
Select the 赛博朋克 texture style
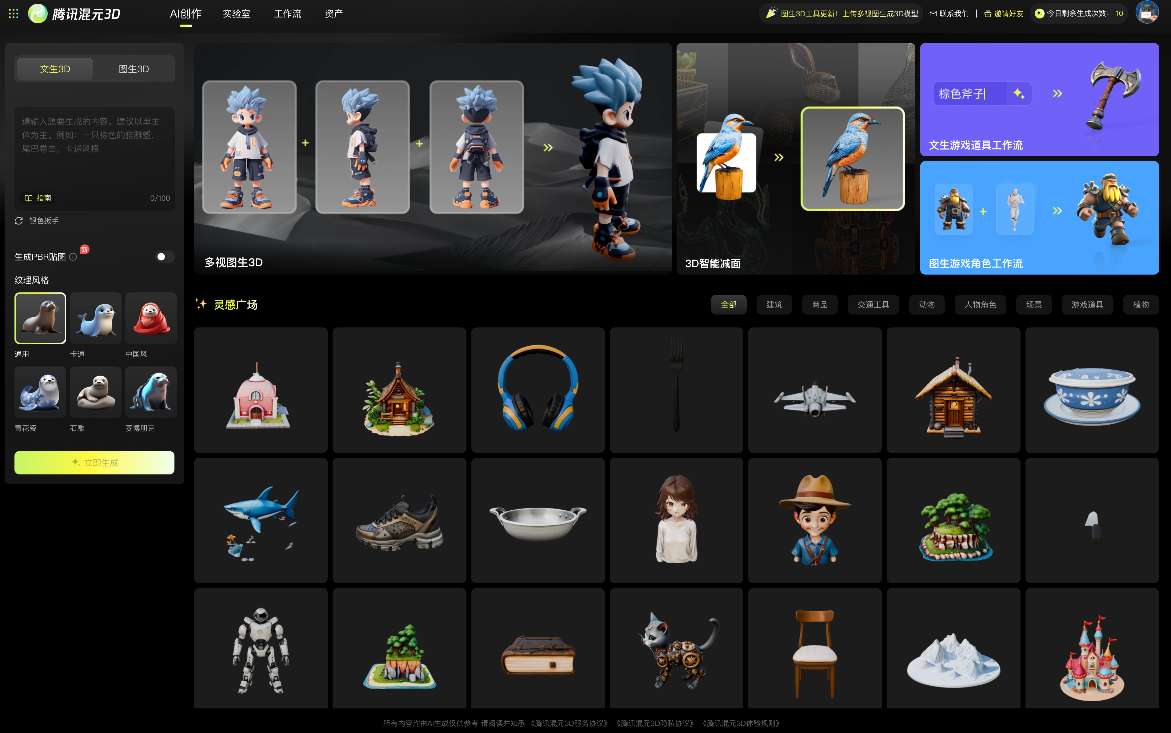(151, 393)
